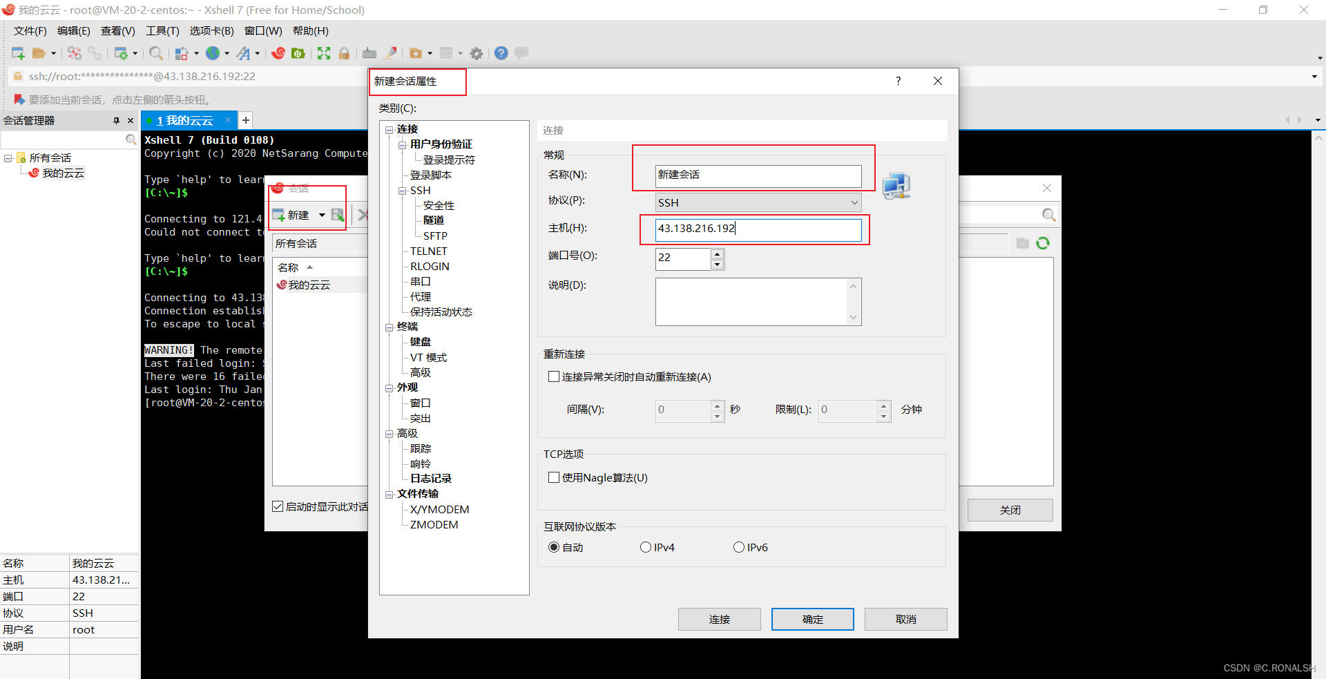Click the keyboard mapping toolbar icon
This screenshot has width=1326, height=679.
coord(369,53)
